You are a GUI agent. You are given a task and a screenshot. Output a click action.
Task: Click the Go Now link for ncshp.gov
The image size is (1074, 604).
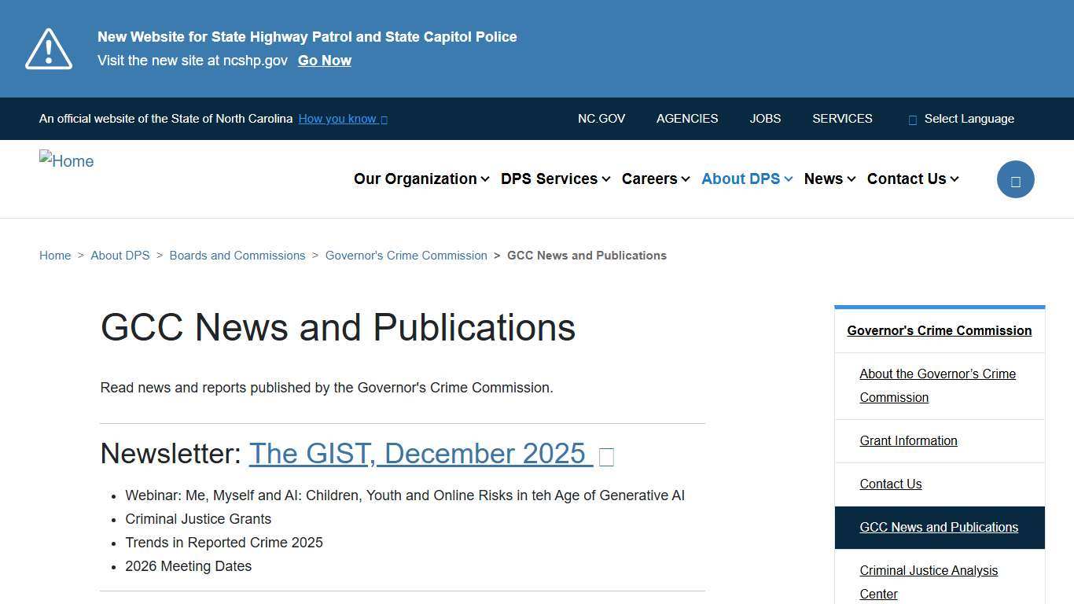(x=324, y=61)
